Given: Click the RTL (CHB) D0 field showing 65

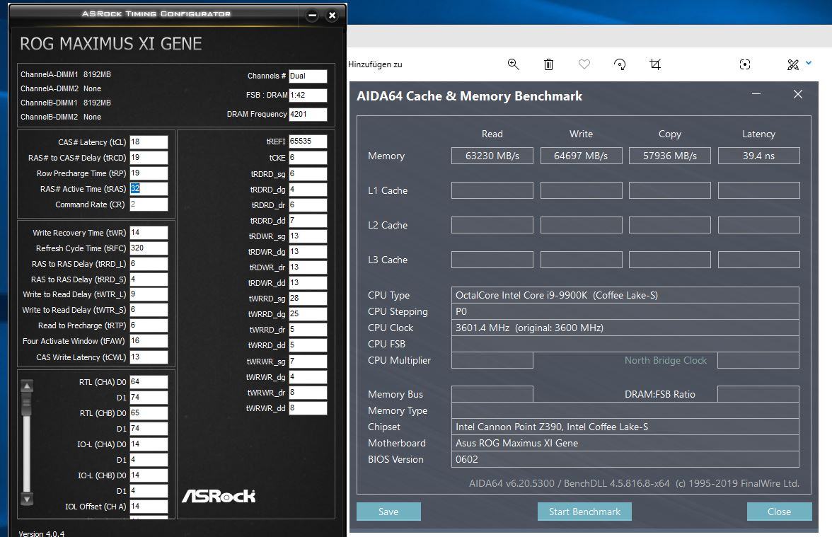Looking at the screenshot, I should click(x=149, y=413).
